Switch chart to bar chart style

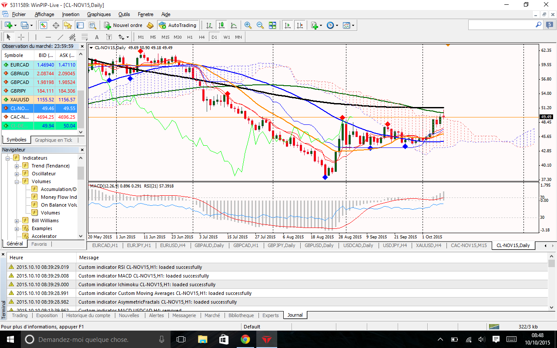pyautogui.click(x=209, y=25)
